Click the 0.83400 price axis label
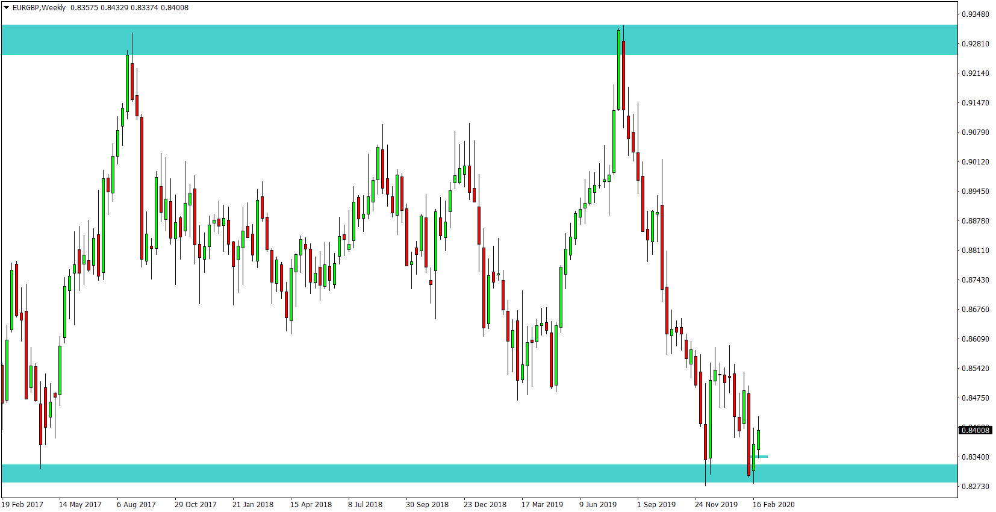Image resolution: width=996 pixels, height=512 pixels. click(x=975, y=457)
